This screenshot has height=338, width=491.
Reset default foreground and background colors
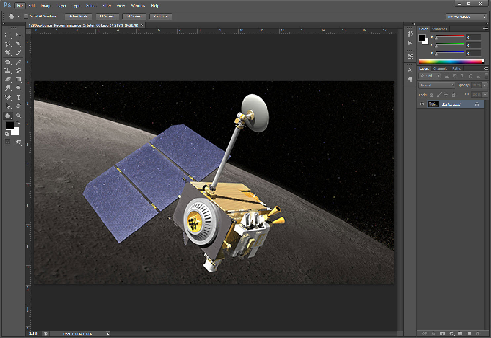pos(7,134)
